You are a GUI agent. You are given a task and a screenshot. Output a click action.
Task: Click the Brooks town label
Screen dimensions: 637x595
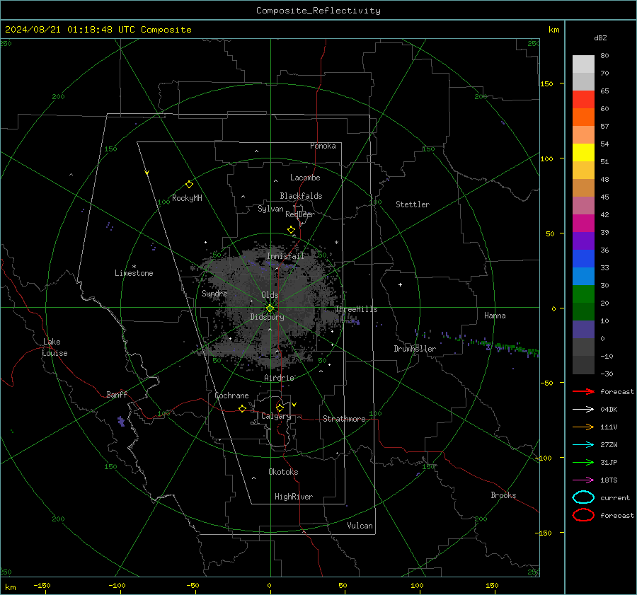[x=503, y=495]
